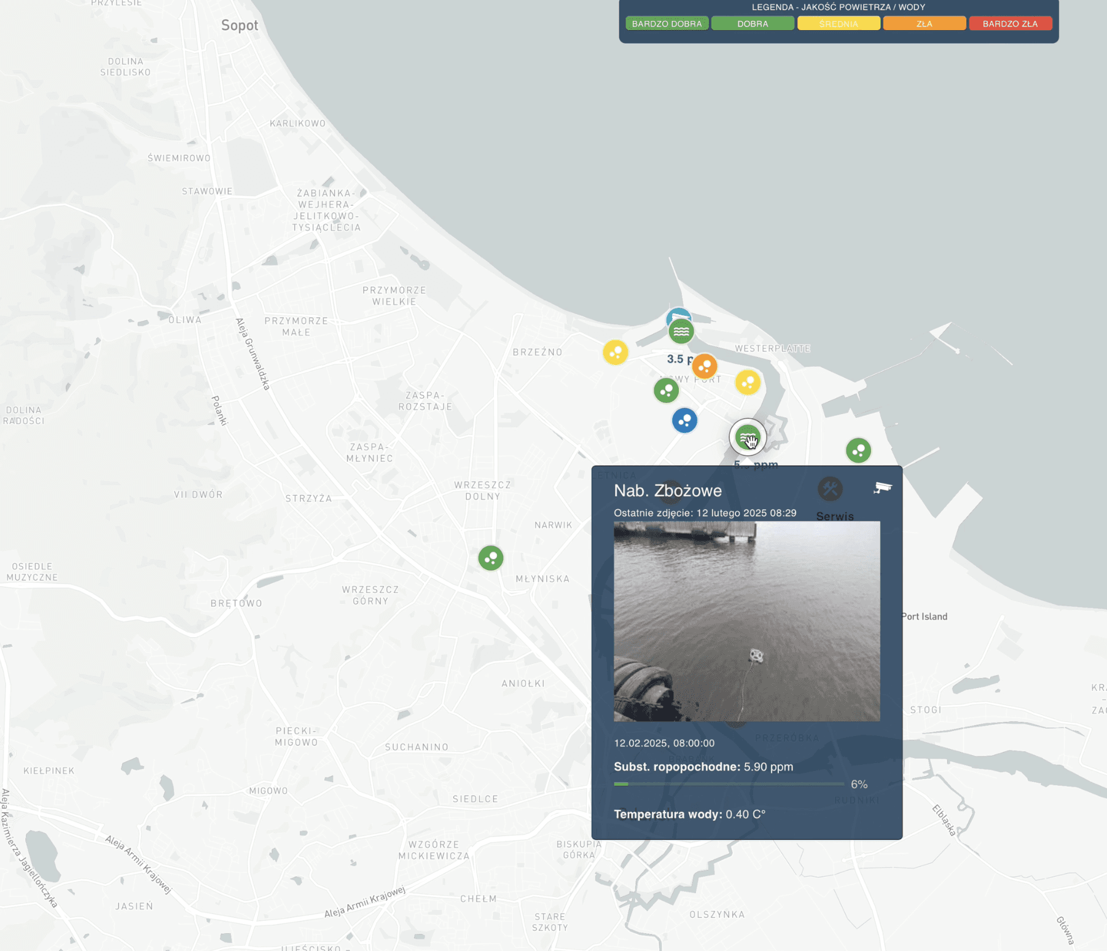Click the legend title 'LEGENDA - JAKOŚĆ POWIETRZA / WODY'
Viewport: 1107px width, 951px height.
pyautogui.click(x=839, y=7)
